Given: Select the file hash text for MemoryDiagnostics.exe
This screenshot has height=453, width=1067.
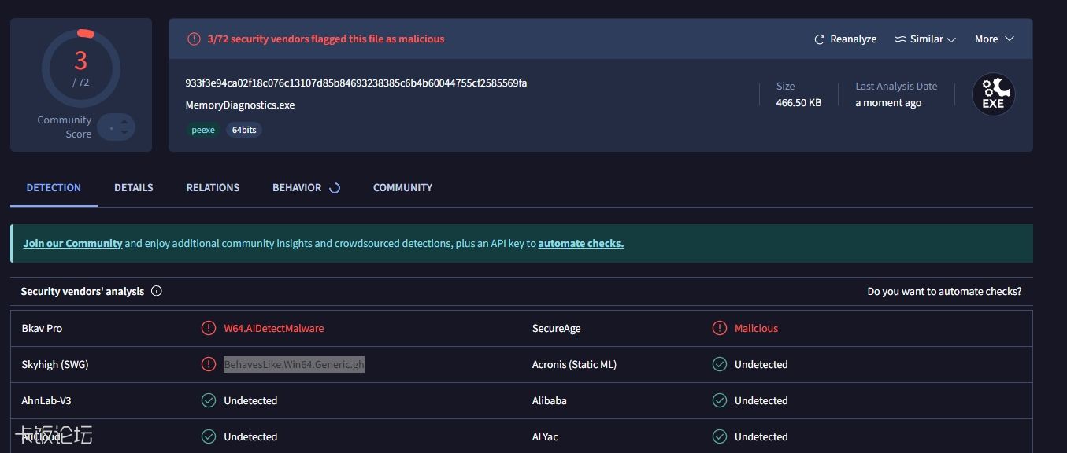Looking at the screenshot, I should click(x=354, y=83).
